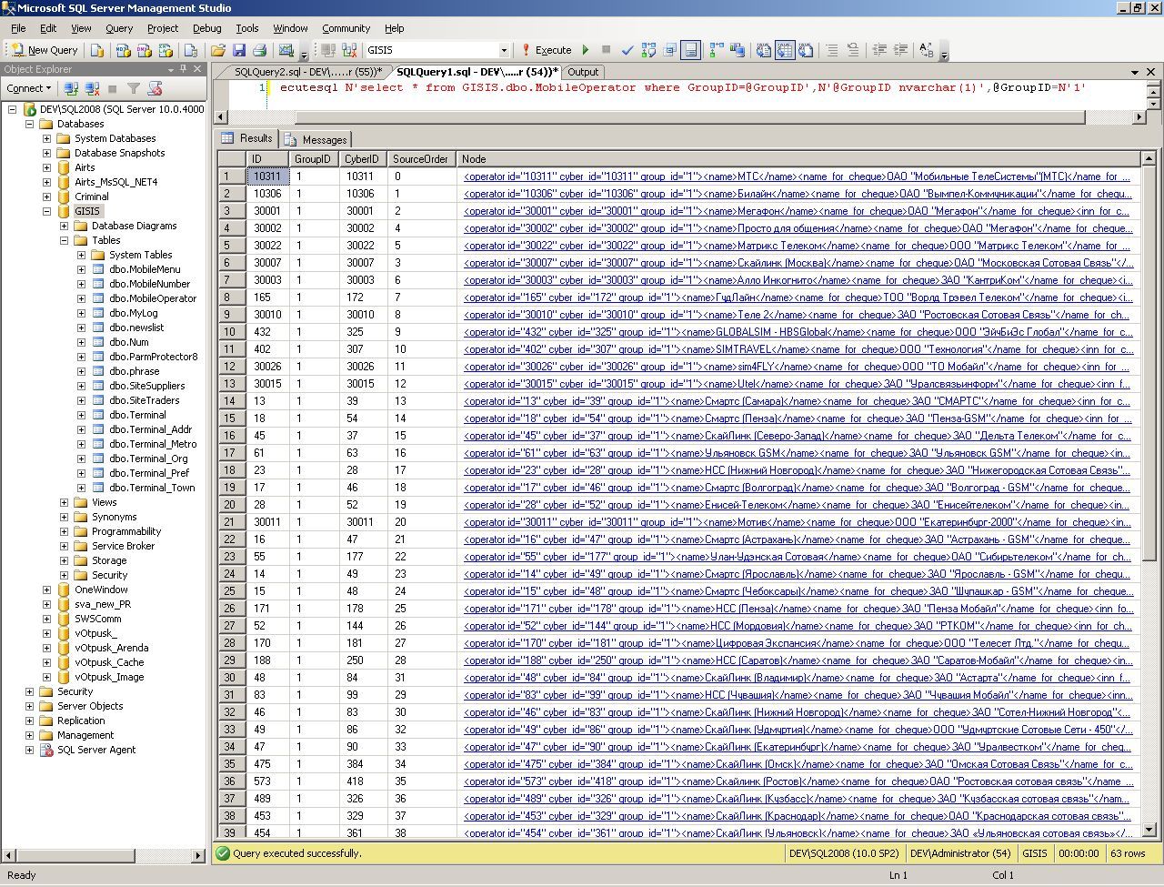Click the Disconnect icon in Object Explorer

click(92, 88)
